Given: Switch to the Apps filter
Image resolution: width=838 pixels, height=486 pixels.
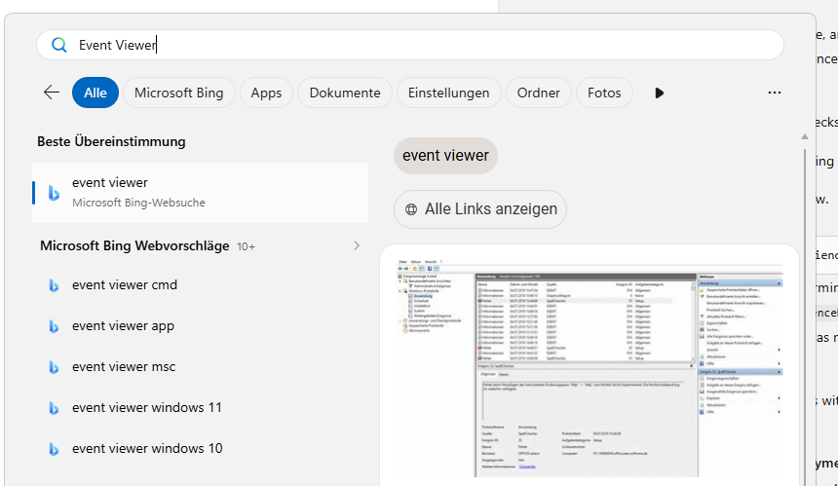Looking at the screenshot, I should [x=266, y=93].
